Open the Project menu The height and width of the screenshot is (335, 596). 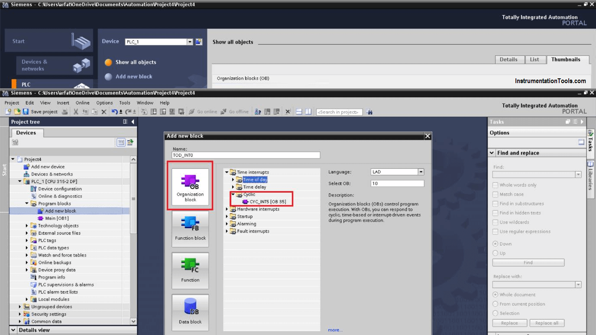12,103
